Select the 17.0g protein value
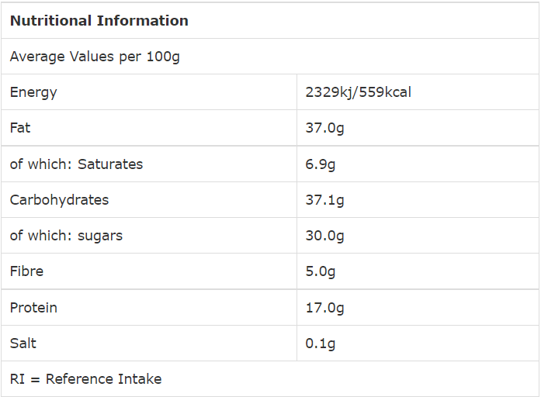 (x=324, y=308)
